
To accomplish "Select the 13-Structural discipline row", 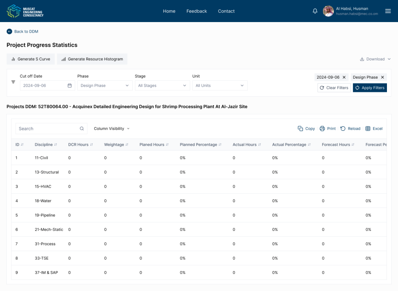I will pos(199,172).
